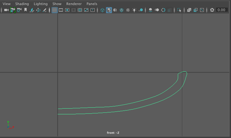Toggle the X-Ray Joints icon
Image resolution: width=231 pixels, height=138 pixels.
point(202,10)
